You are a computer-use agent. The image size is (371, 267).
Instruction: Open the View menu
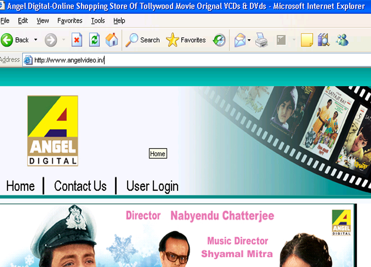pyautogui.click(x=43, y=21)
